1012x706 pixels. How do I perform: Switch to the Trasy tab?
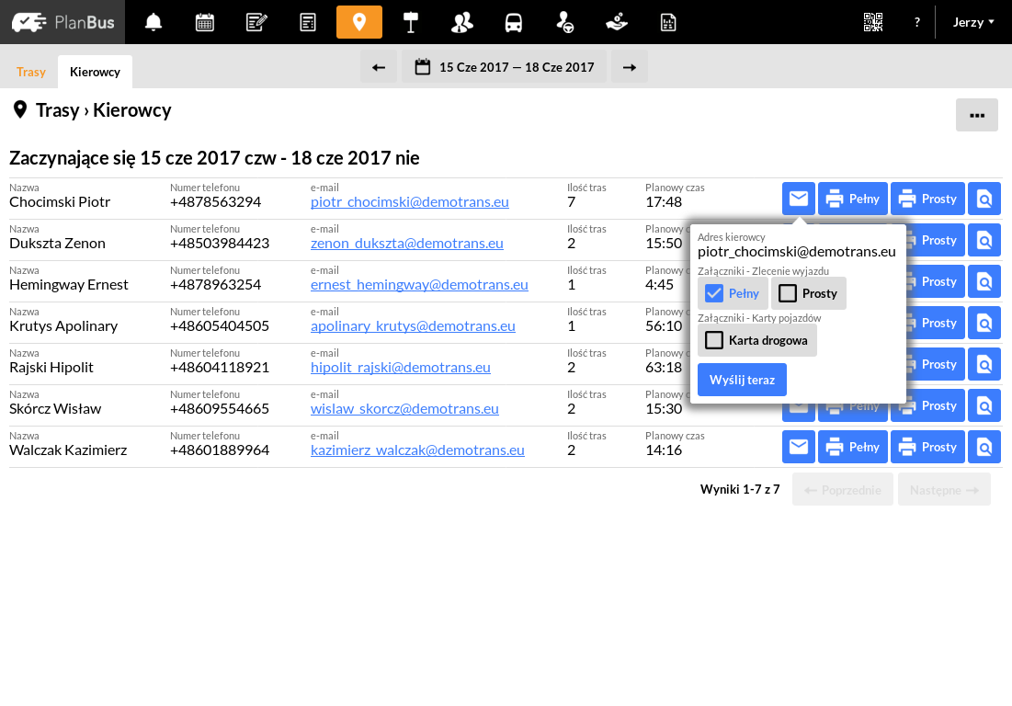[31, 71]
